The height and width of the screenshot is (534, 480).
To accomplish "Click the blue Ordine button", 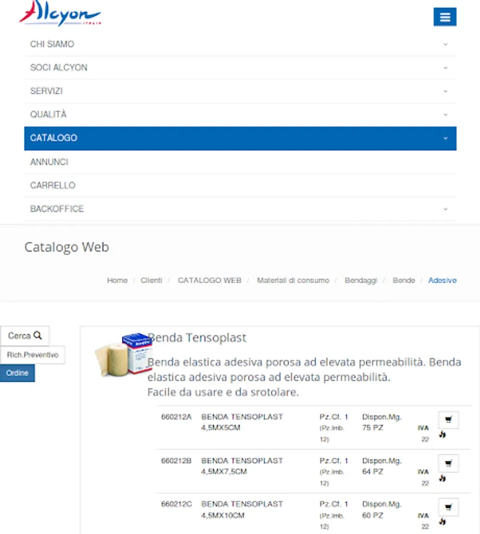I will 17,373.
